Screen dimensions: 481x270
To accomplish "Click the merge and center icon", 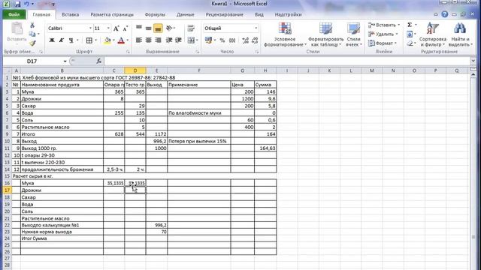I will click(191, 40).
